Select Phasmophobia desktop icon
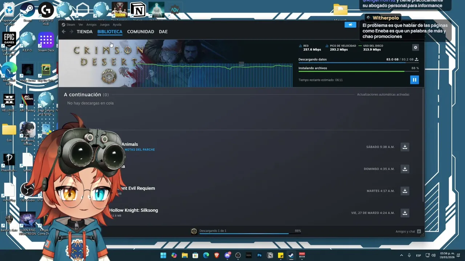465x261 pixels. click(x=9, y=162)
